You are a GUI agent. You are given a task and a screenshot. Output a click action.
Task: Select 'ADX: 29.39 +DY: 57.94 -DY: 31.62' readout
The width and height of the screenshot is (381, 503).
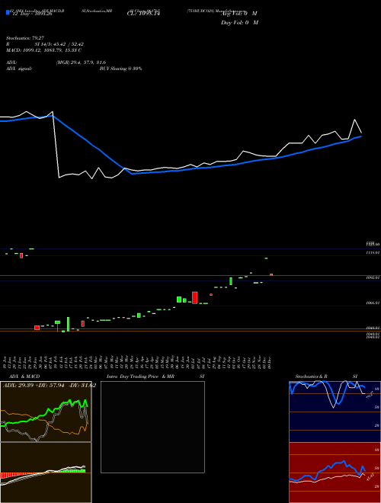click(x=50, y=386)
